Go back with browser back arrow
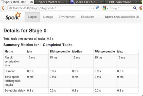 click(3, 8)
